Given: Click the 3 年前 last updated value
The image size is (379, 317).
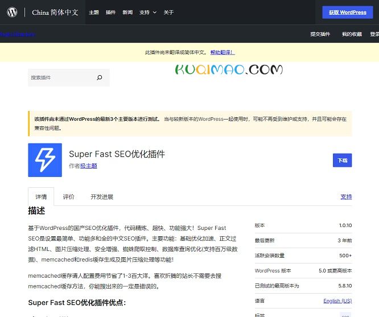Looking at the screenshot, I should click(x=345, y=241).
